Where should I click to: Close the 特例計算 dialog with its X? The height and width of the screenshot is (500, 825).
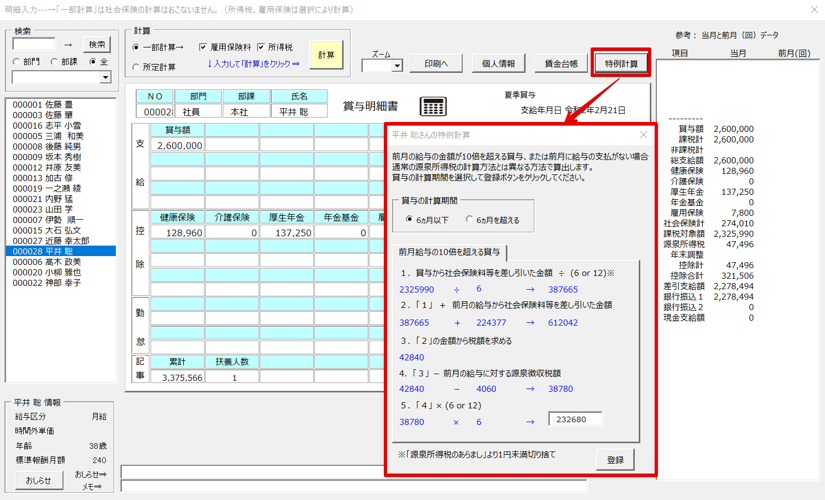click(643, 135)
